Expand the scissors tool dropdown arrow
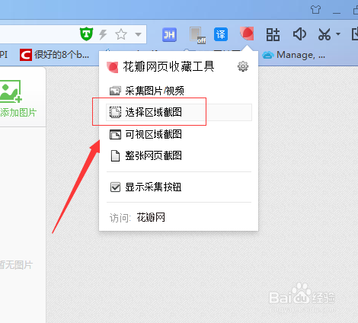The width and height of the screenshot is (358, 323). click(338, 34)
